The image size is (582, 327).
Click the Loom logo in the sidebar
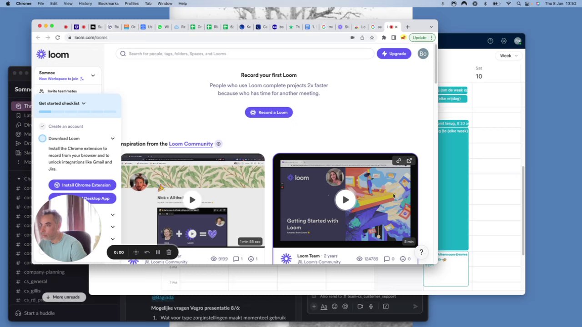click(x=53, y=54)
